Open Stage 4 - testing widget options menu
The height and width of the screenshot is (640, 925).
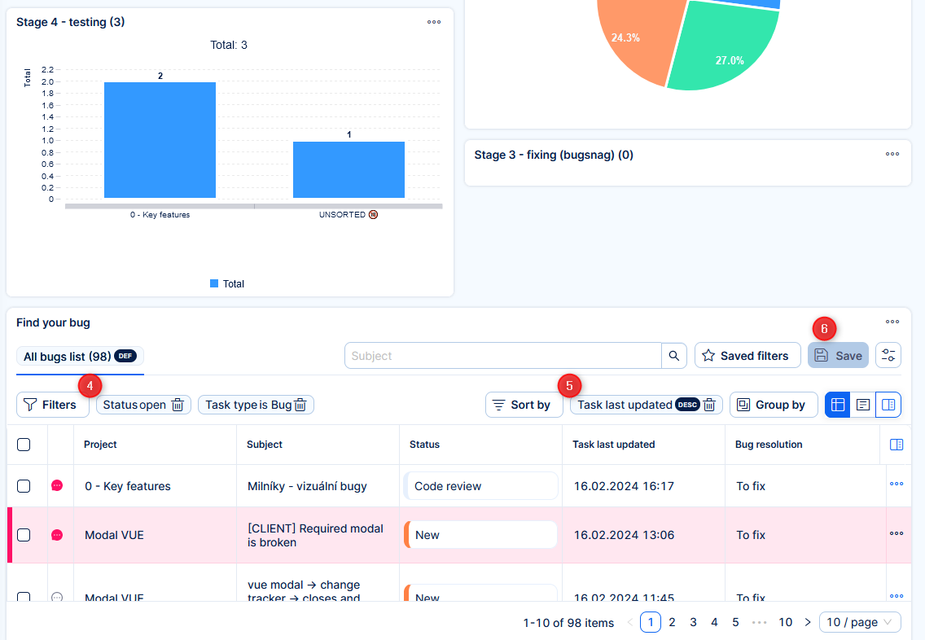click(x=434, y=22)
